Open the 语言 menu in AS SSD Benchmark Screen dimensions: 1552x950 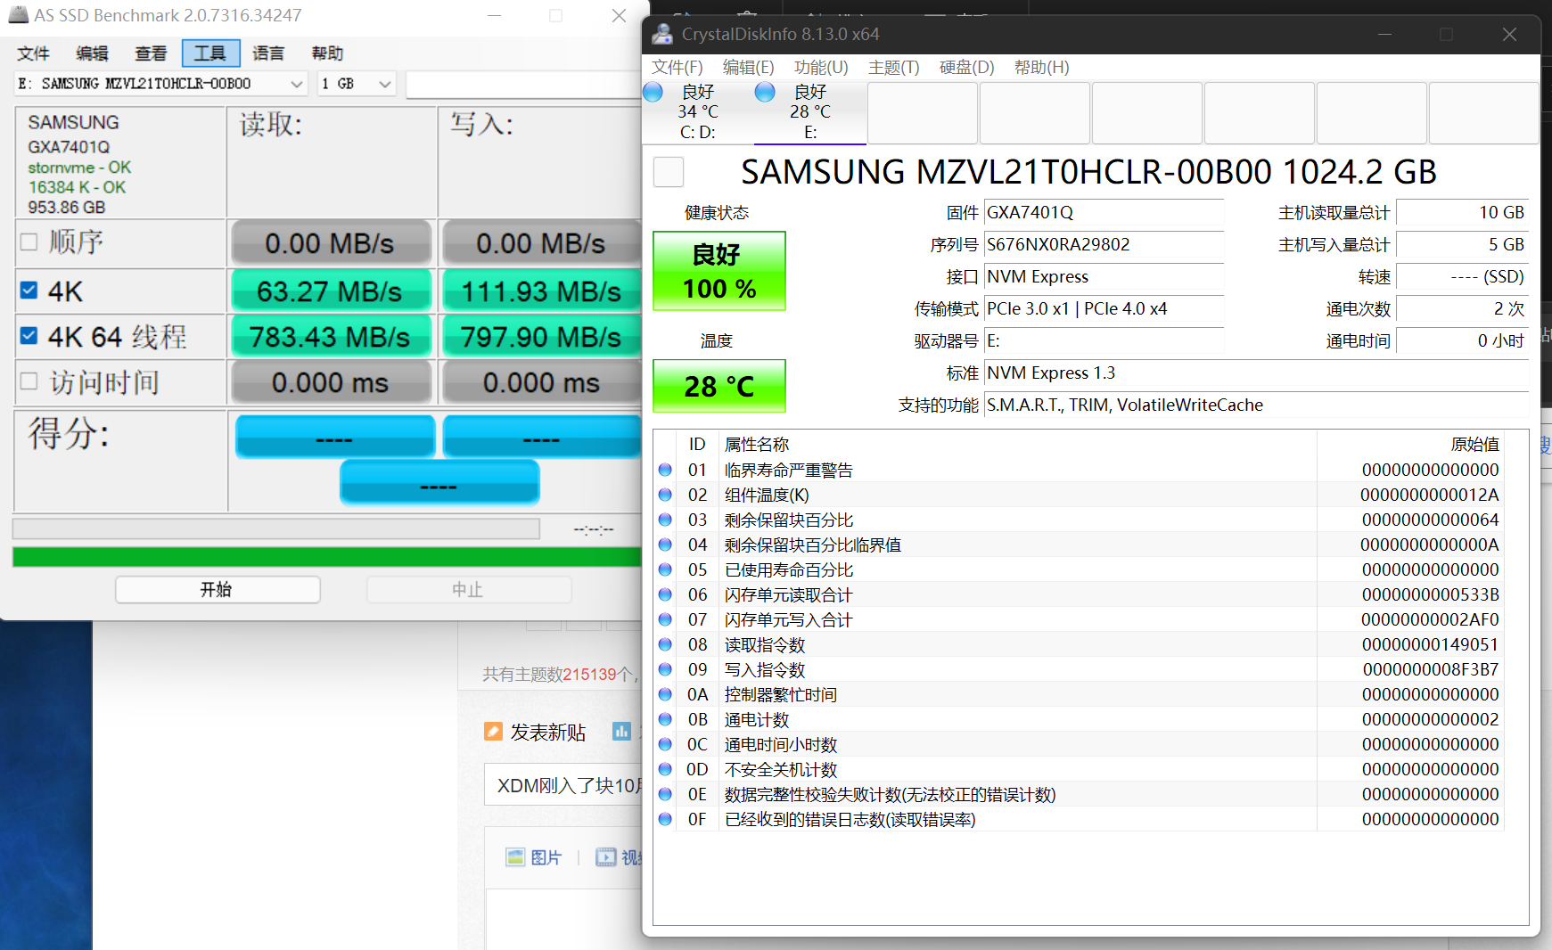[x=268, y=53]
